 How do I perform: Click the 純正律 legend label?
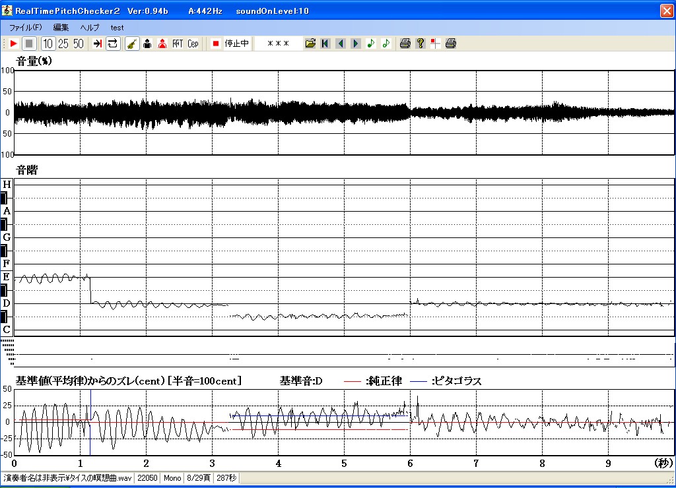coord(384,381)
